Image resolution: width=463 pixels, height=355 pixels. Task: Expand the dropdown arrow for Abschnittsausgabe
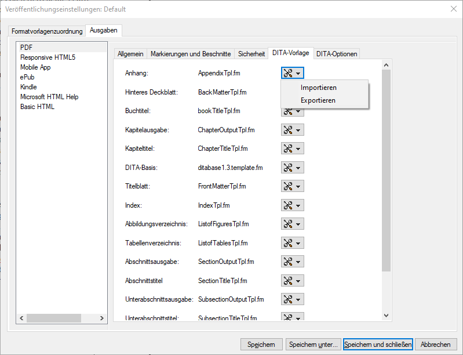(298, 262)
